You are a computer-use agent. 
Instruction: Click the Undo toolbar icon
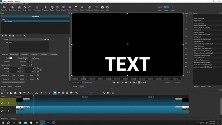click(25, 8)
